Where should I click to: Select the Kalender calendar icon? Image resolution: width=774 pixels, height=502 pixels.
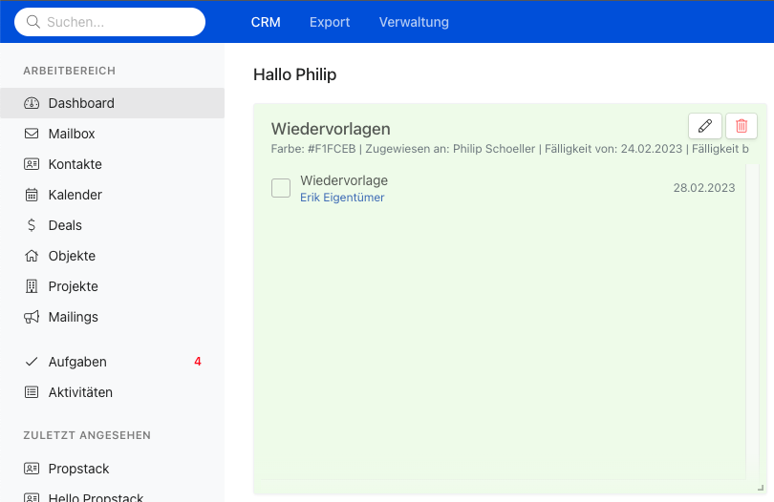tap(32, 195)
